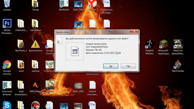Click the Размер: 781 КБ text
194x109 pixels.
click(94, 50)
